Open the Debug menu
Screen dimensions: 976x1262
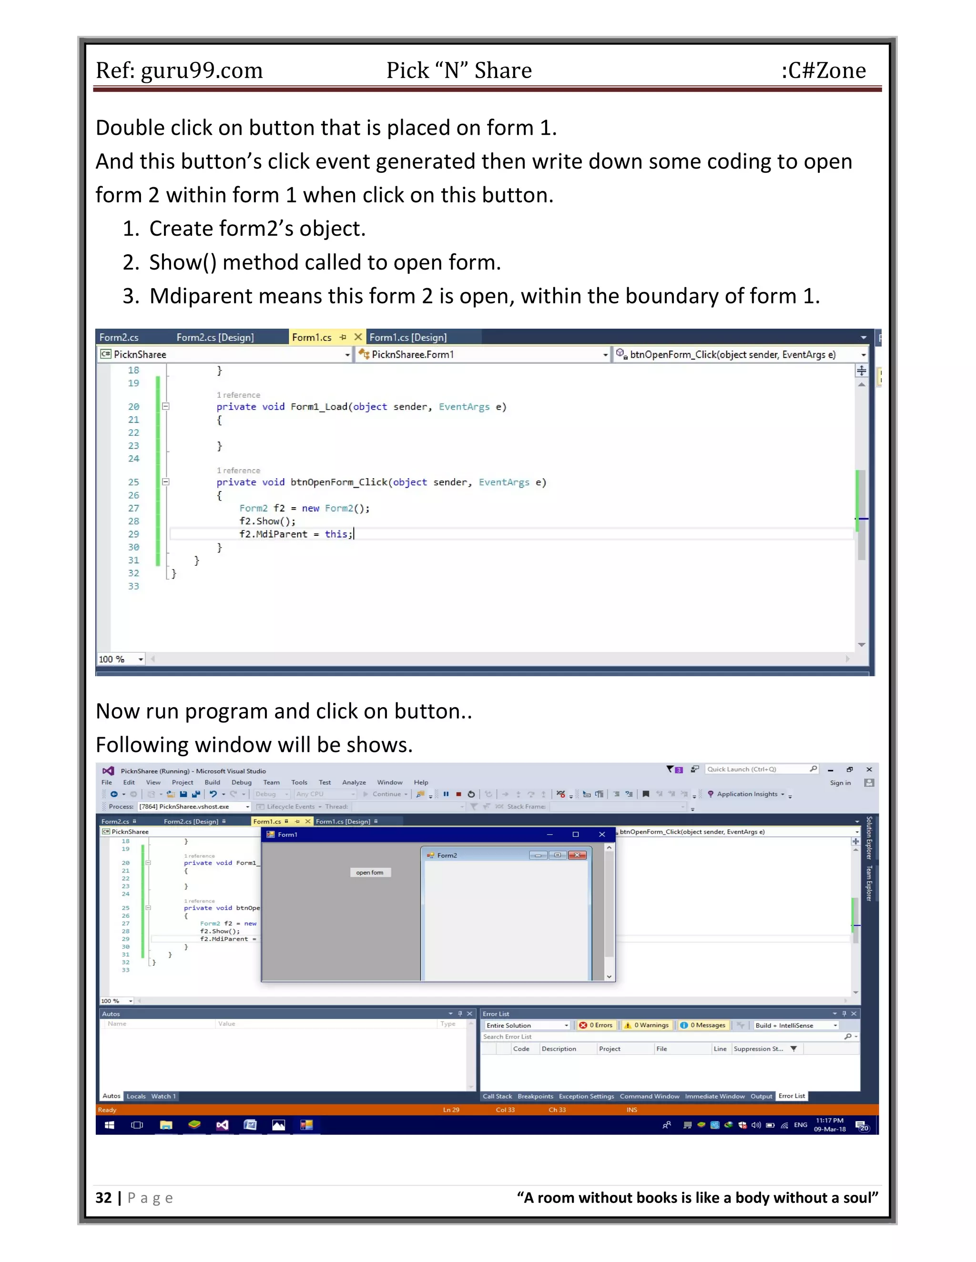(x=241, y=782)
